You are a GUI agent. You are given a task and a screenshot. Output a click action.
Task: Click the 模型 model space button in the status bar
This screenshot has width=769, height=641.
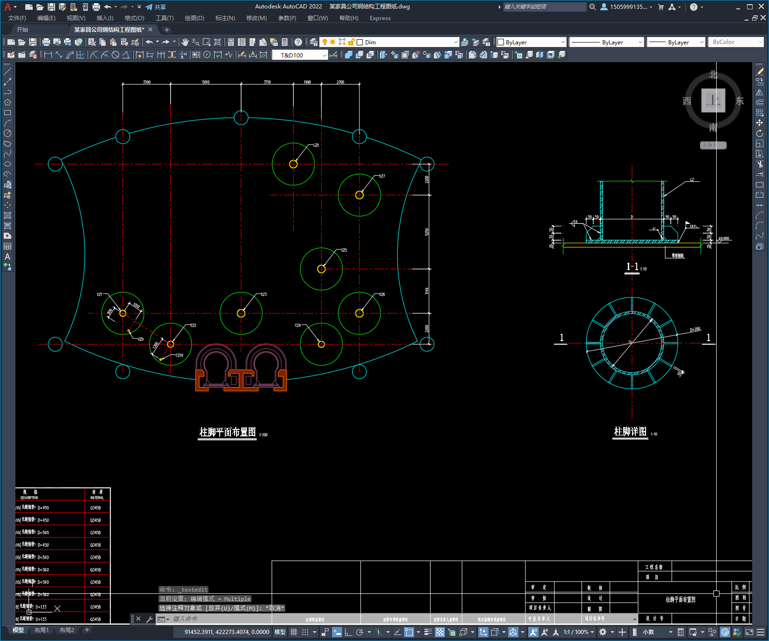click(x=280, y=632)
